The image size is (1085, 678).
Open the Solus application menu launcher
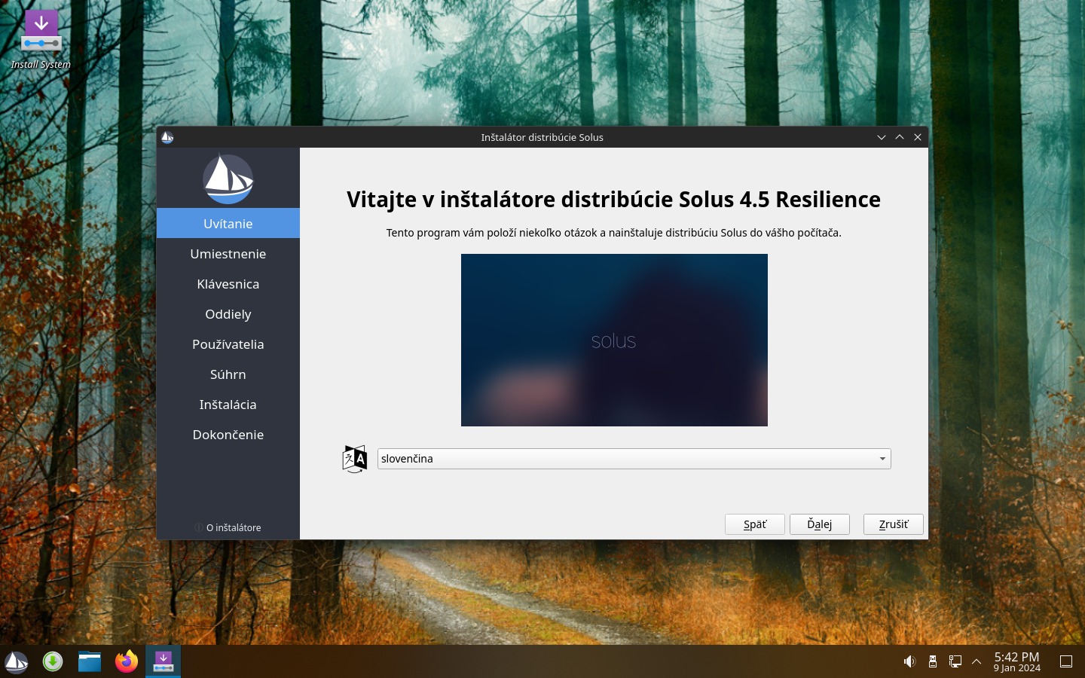click(x=17, y=662)
